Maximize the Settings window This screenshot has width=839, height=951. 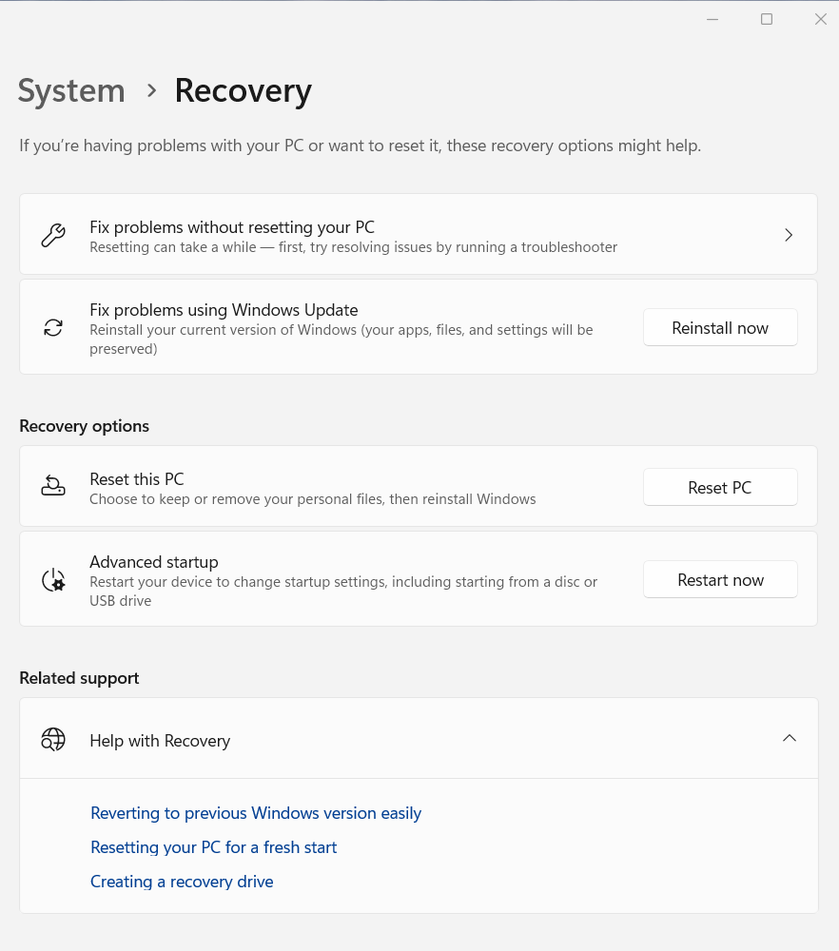[767, 19]
